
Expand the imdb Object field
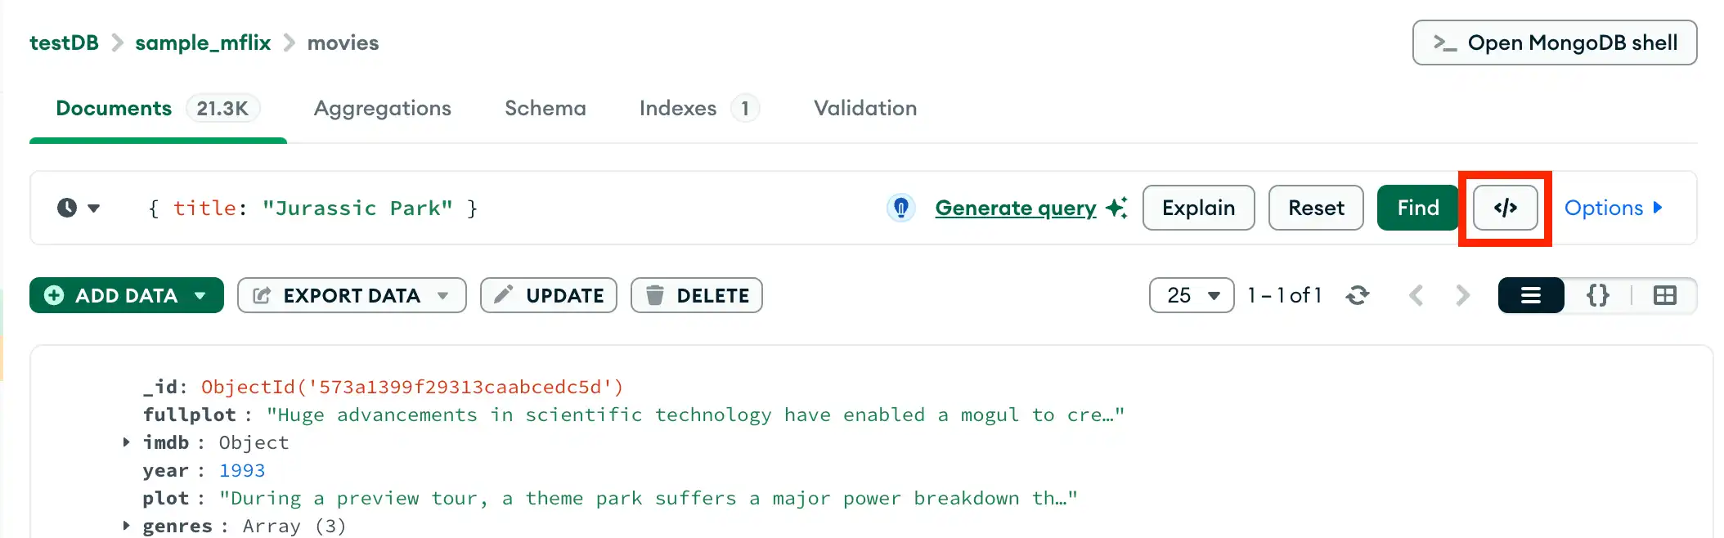pos(126,442)
